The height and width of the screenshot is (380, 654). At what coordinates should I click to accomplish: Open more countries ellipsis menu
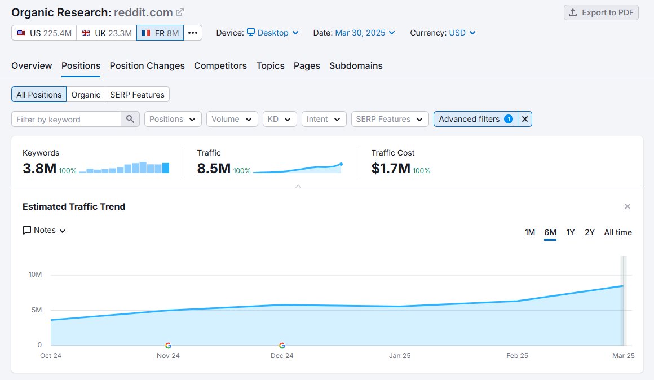click(x=193, y=33)
